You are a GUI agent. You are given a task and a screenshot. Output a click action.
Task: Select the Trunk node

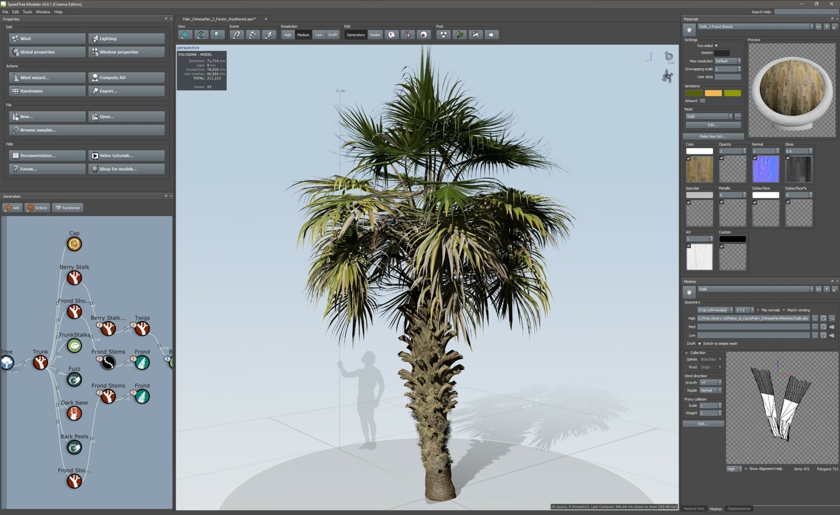point(40,362)
